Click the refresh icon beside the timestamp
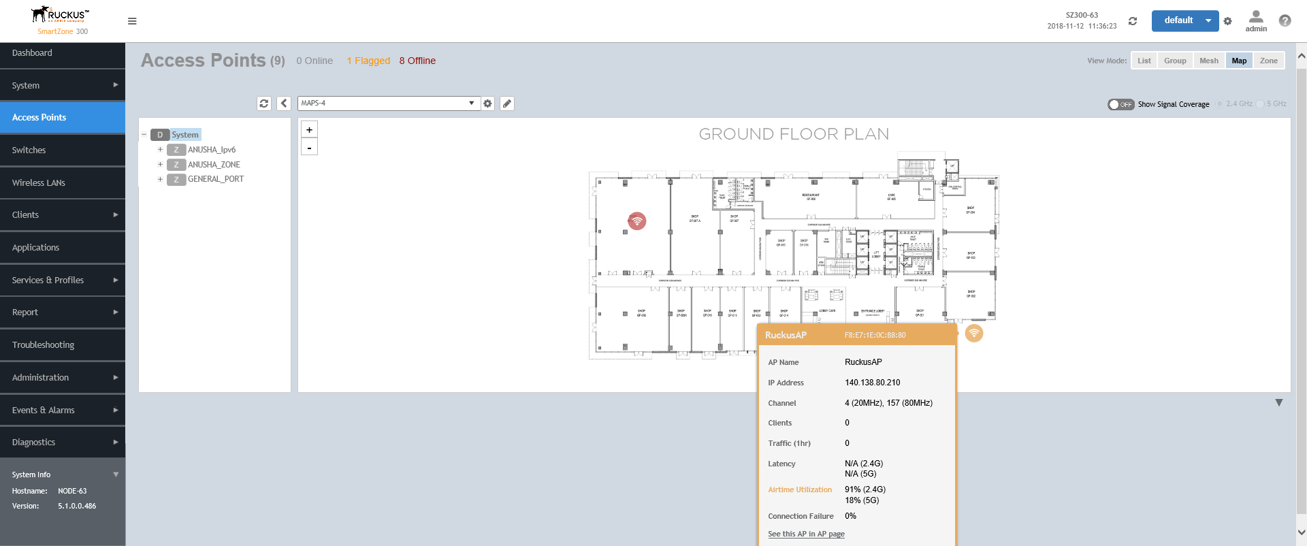Viewport: 1307px width, 546px height. (1133, 21)
